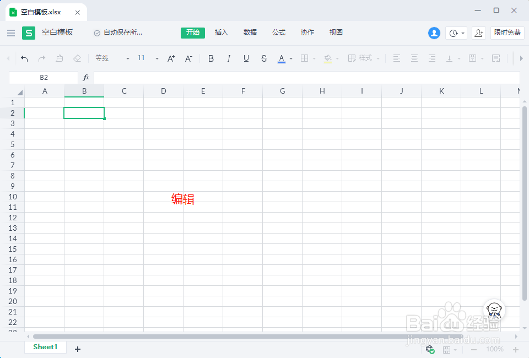
Task: Select column D header
Action: (x=163, y=91)
